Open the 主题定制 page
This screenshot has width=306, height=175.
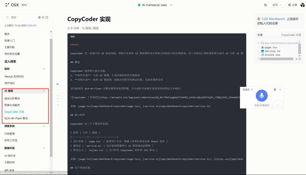tap(10, 162)
